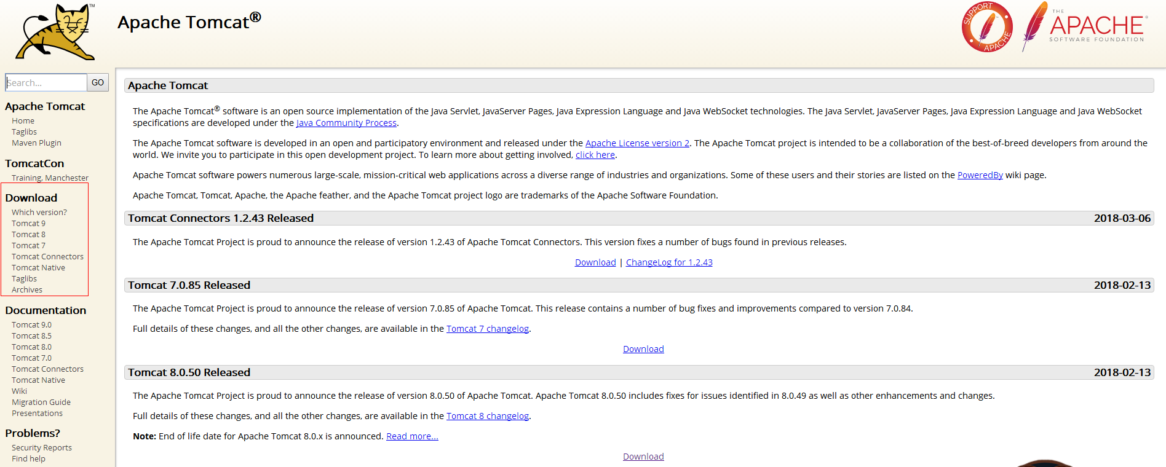Click the 2018-02-13 date beside Tomcat 8.0.50
1166x467 pixels.
tap(1122, 372)
